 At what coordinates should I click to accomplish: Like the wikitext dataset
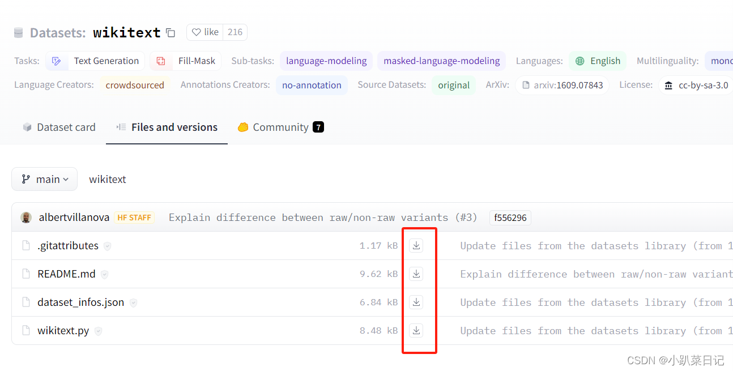(x=205, y=32)
